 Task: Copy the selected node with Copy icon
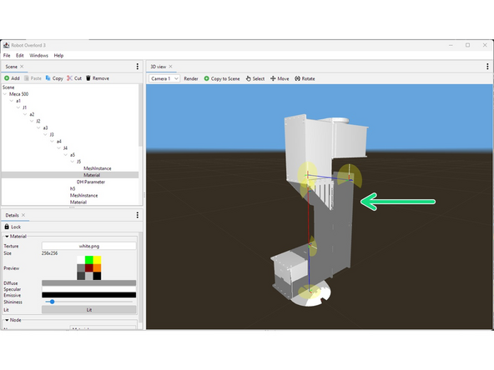click(x=48, y=78)
